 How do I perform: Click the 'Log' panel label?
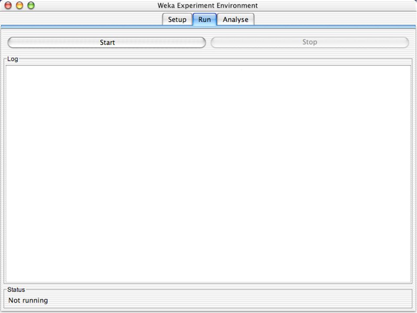[13, 59]
